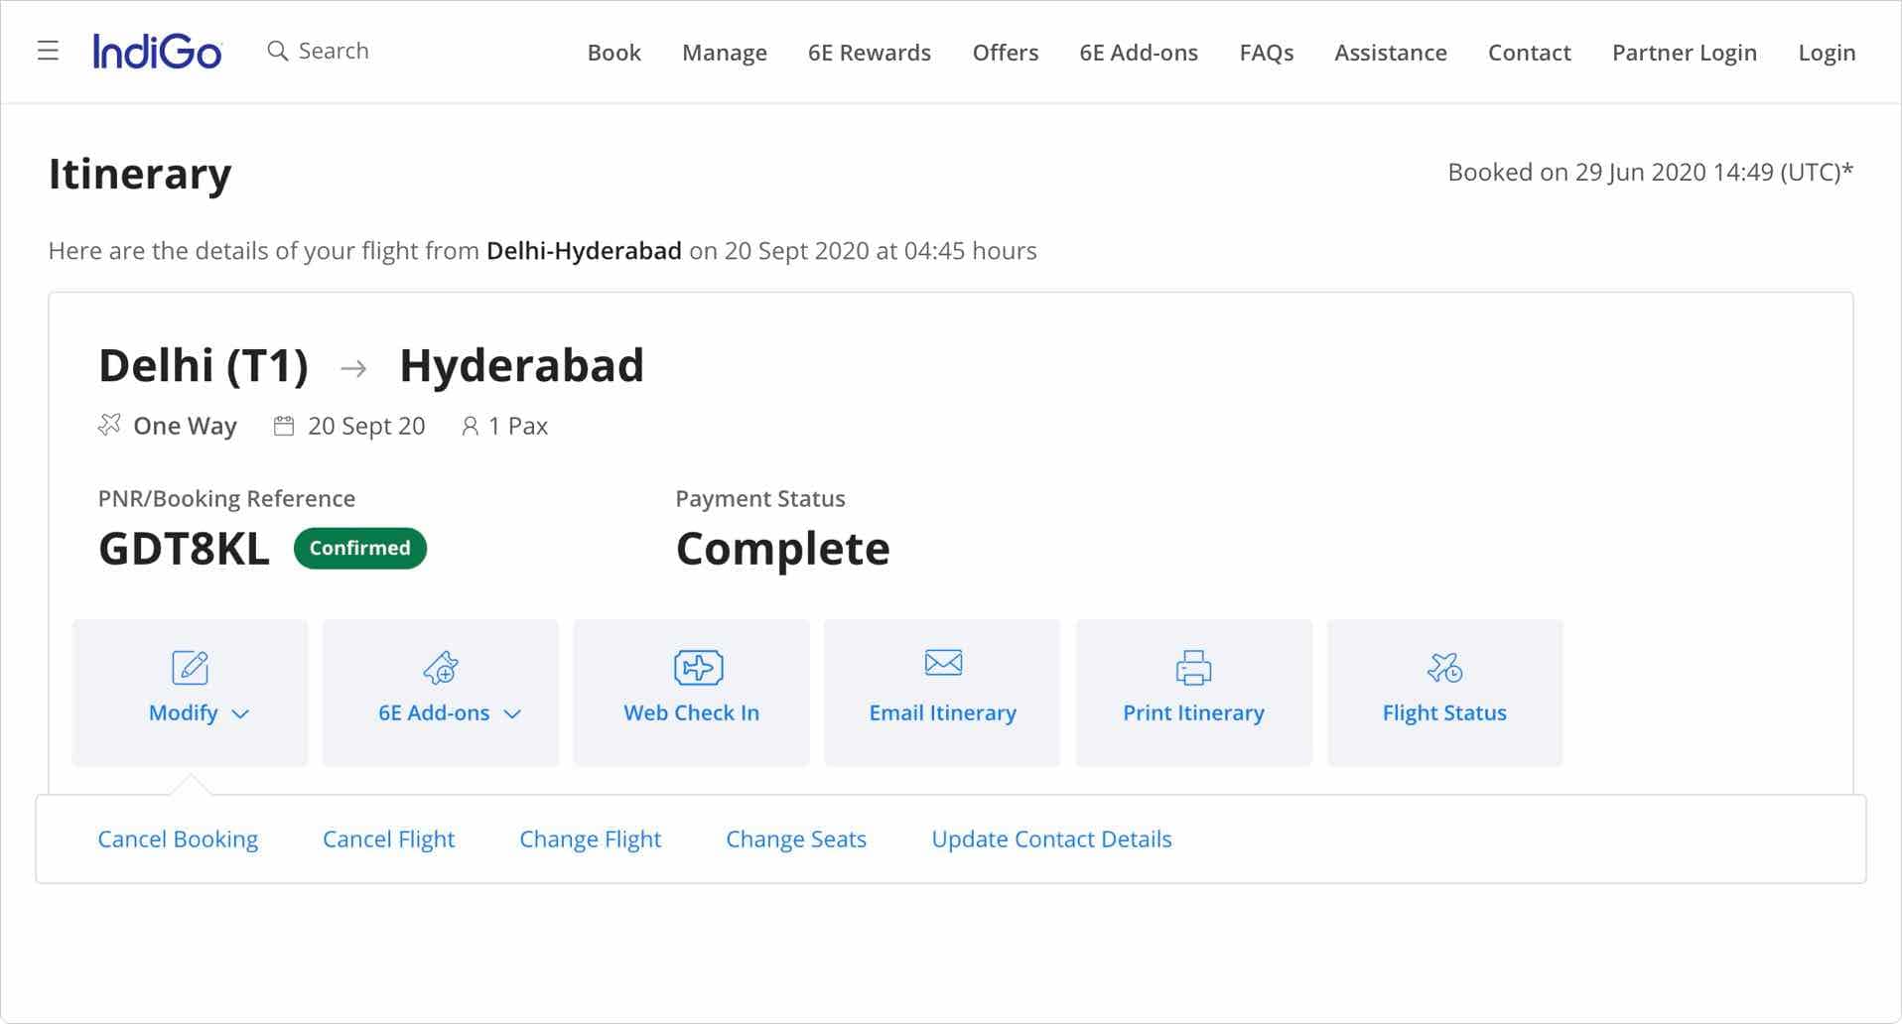Viewport: 1902px width, 1024px height.
Task: Click the Print Itinerary printer icon
Action: [1193, 668]
